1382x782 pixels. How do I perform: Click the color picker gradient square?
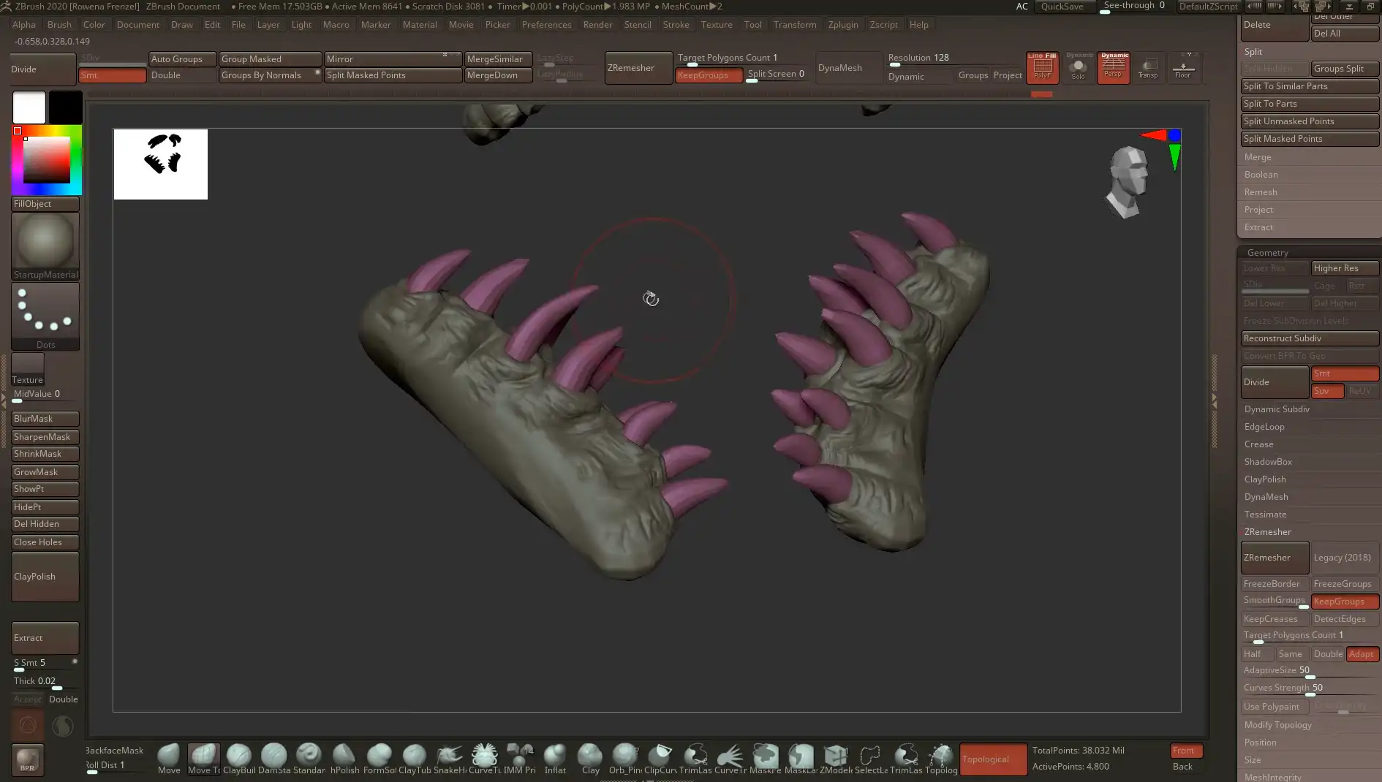47,160
